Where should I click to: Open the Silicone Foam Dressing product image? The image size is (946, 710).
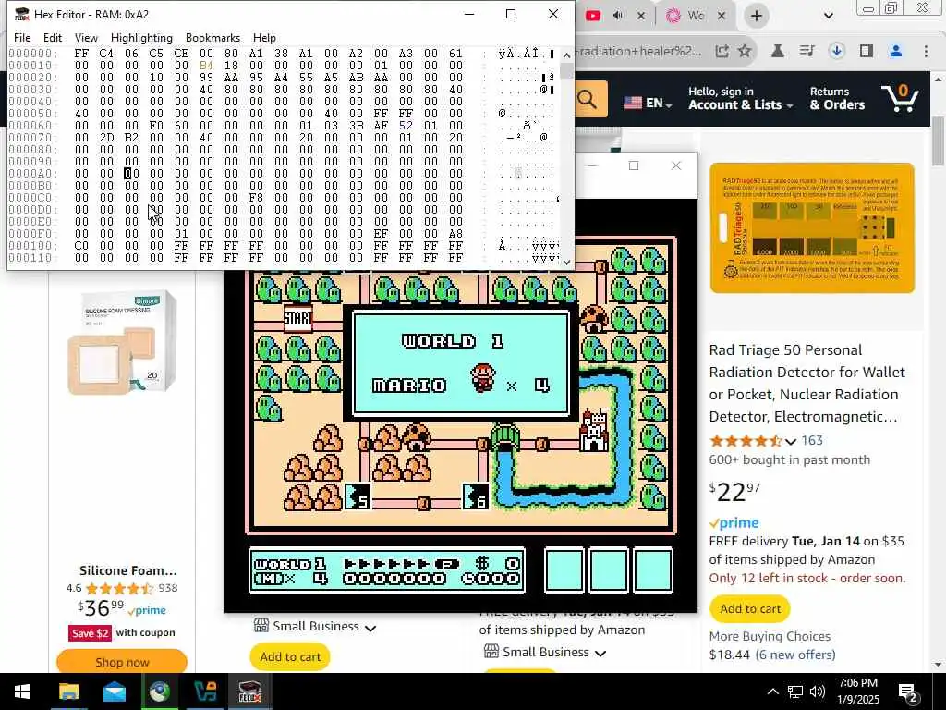point(123,342)
